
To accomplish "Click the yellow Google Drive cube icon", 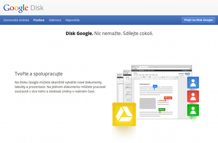I will [x=124, y=114].
